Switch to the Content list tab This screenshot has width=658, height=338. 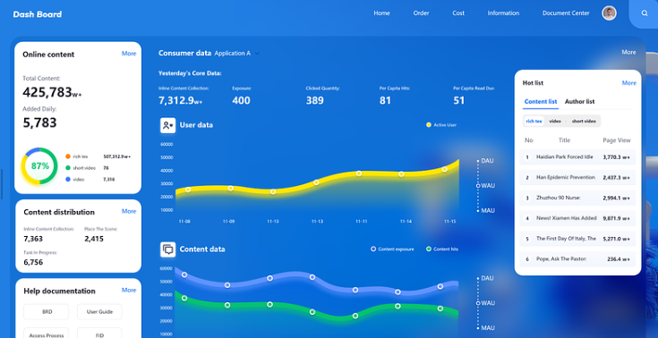(541, 101)
